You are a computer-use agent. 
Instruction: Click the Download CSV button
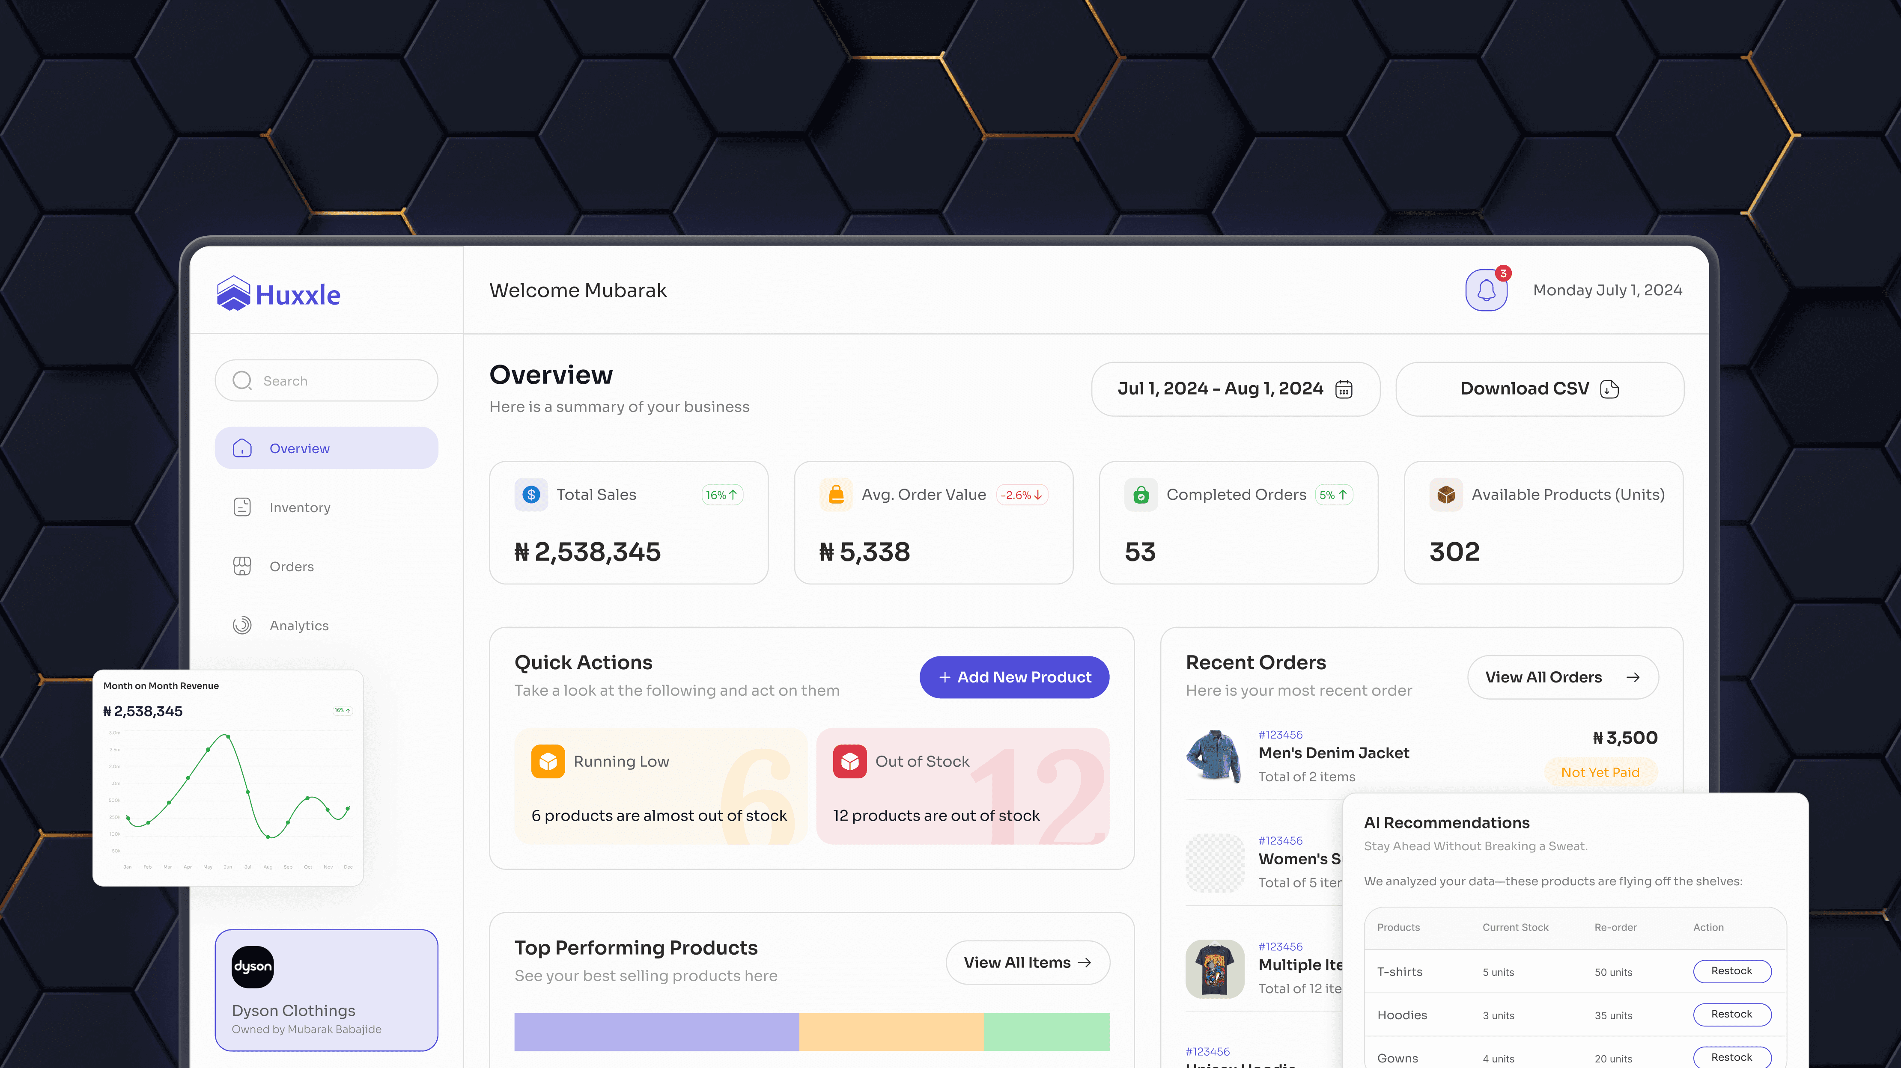coord(1539,389)
